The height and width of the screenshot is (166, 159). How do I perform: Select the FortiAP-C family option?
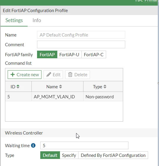click(x=94, y=54)
